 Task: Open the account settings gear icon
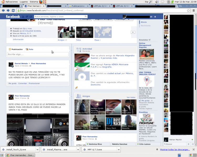pyautogui.click(x=155, y=17)
